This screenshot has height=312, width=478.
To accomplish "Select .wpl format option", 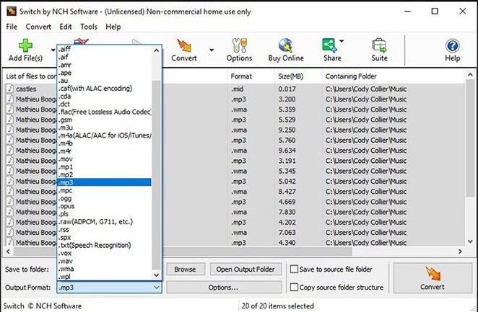I will [104, 277].
